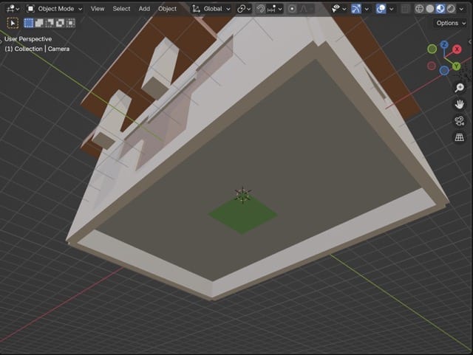
Task: Open the proportional editing falloff menu
Action: pos(307,9)
